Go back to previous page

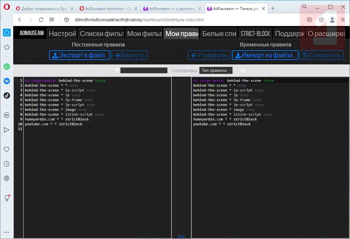[x=20, y=20]
